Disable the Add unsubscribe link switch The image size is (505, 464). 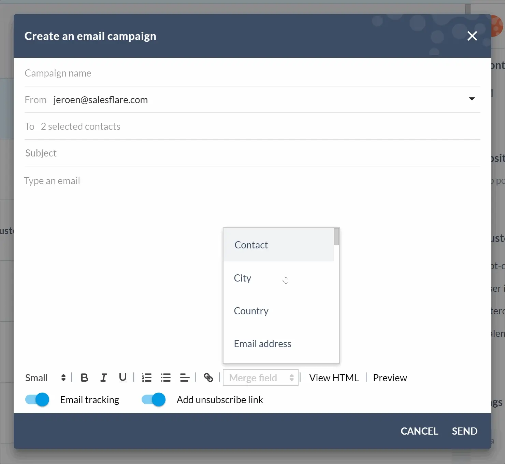(154, 399)
